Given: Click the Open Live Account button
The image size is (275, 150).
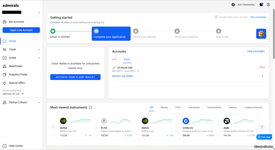Looking at the screenshot, I should (x=21, y=30).
